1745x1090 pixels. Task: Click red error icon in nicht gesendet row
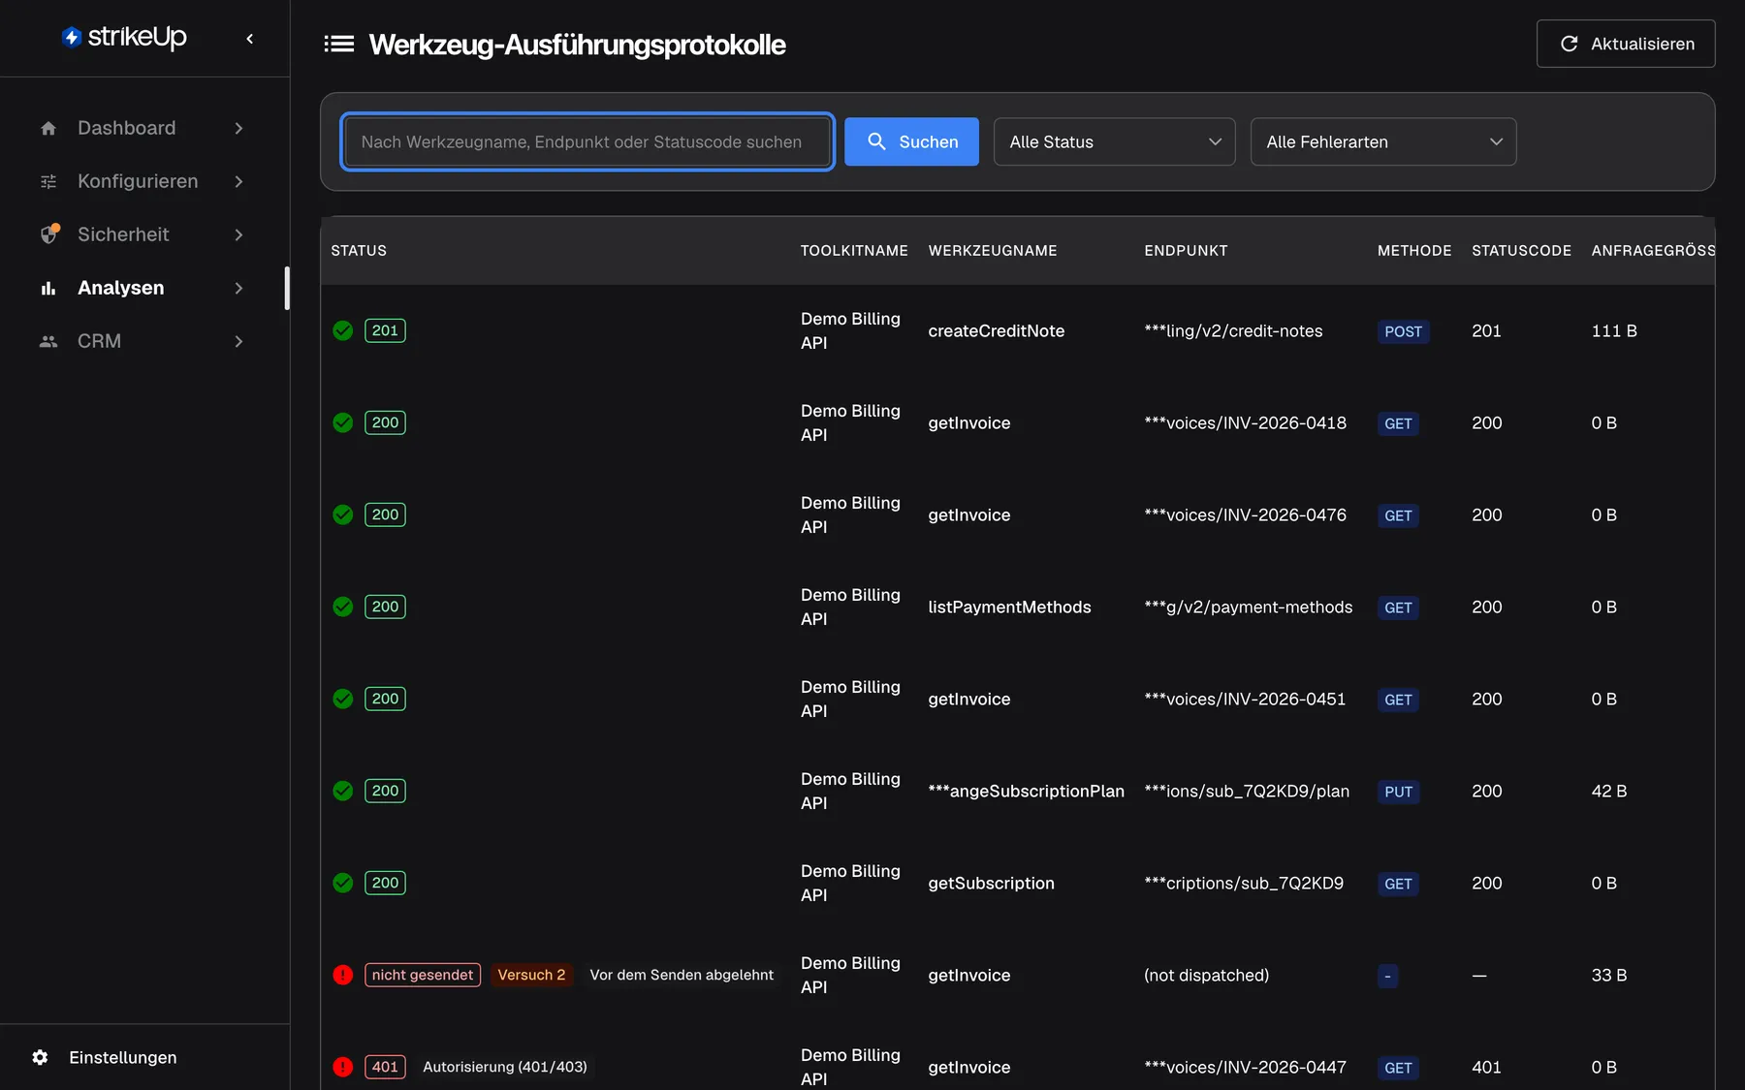click(x=343, y=975)
